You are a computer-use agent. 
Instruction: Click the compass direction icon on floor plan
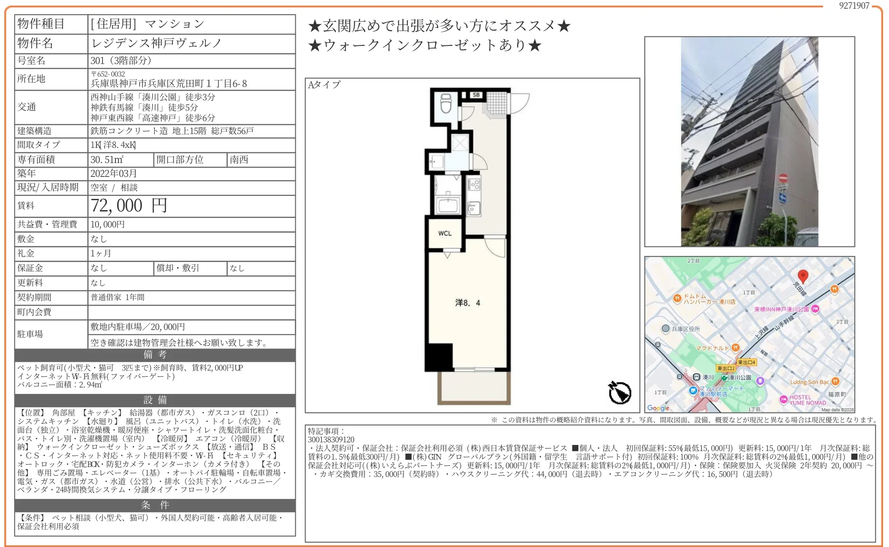point(620,393)
